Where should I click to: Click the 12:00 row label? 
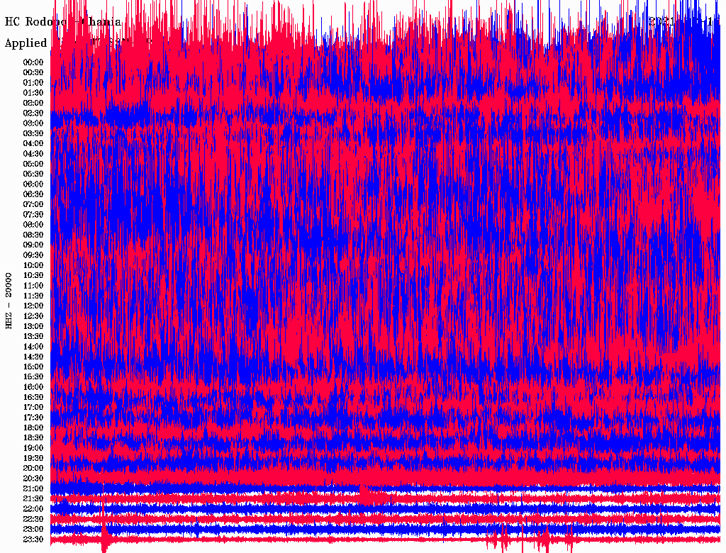(x=33, y=306)
